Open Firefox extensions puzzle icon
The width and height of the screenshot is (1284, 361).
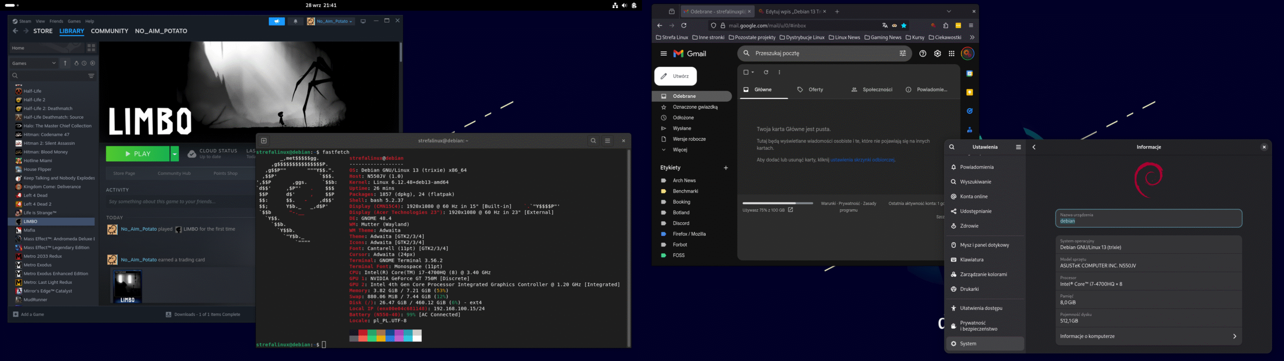(x=945, y=26)
